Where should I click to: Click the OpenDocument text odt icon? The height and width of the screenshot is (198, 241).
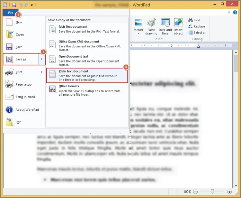point(52,59)
